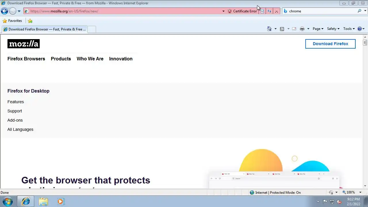Click the 100% zoom level button
368x207 pixels.
348,192
